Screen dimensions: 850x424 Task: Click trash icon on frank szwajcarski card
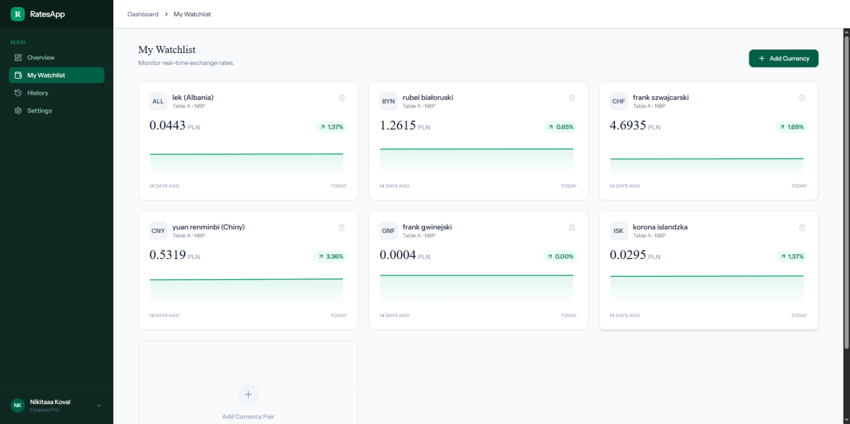[802, 98]
